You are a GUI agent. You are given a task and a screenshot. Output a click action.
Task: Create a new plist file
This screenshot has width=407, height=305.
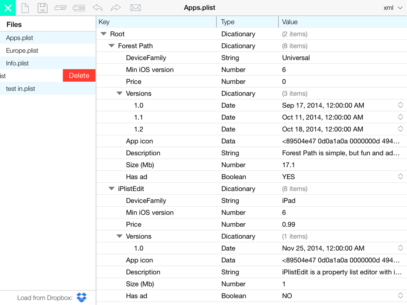tap(25, 8)
